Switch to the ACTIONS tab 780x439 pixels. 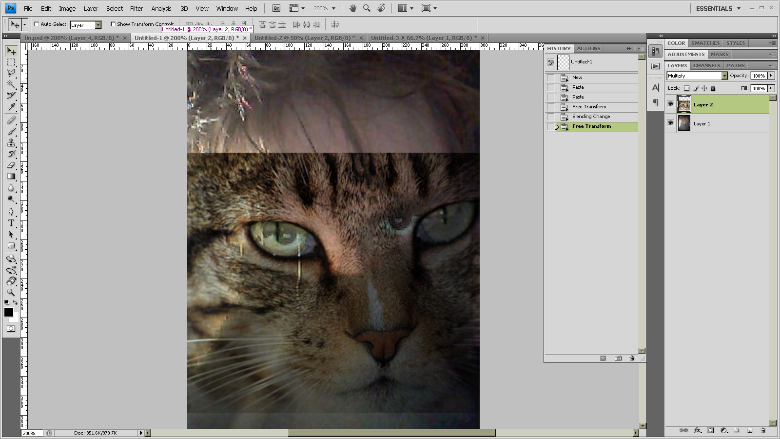pos(588,48)
